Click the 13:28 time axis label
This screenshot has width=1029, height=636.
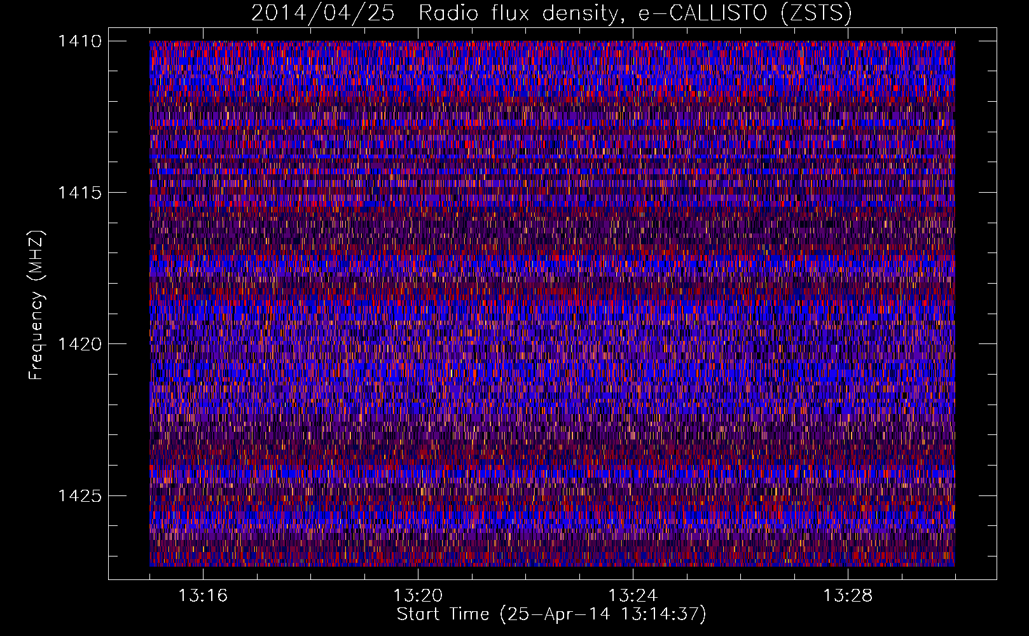pyautogui.click(x=848, y=596)
